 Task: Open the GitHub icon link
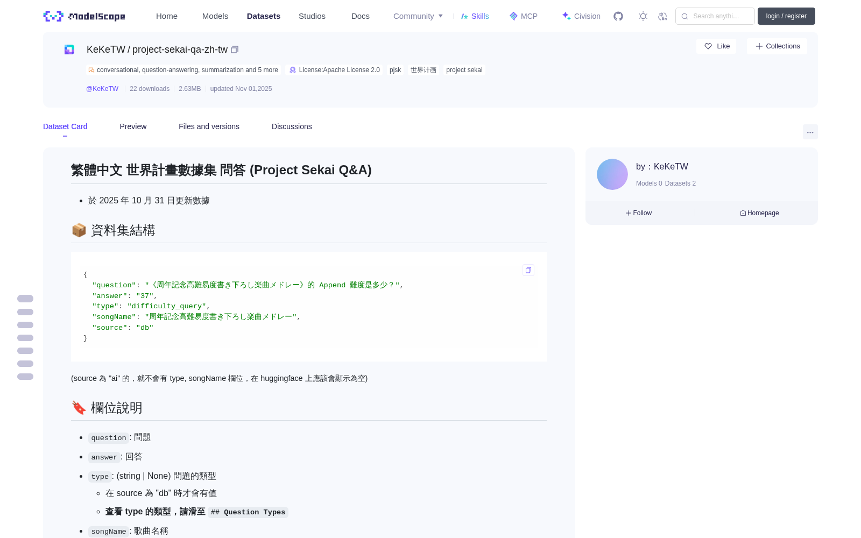618,16
